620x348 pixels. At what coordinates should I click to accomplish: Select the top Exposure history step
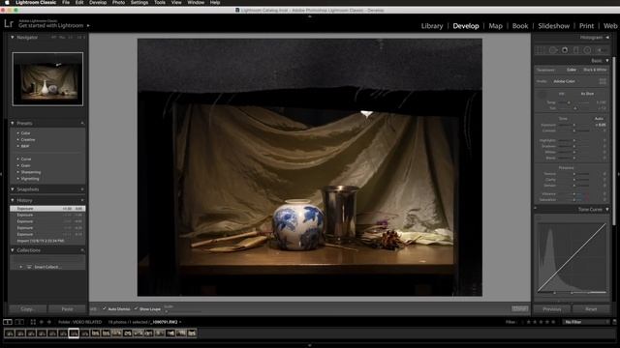pyautogui.click(x=47, y=209)
